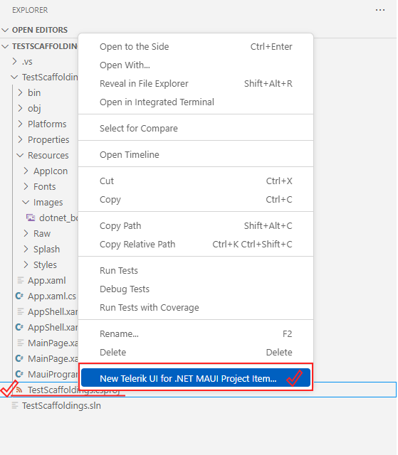The image size is (398, 455).
Task: Select Copy from context menu
Action: tap(196, 199)
